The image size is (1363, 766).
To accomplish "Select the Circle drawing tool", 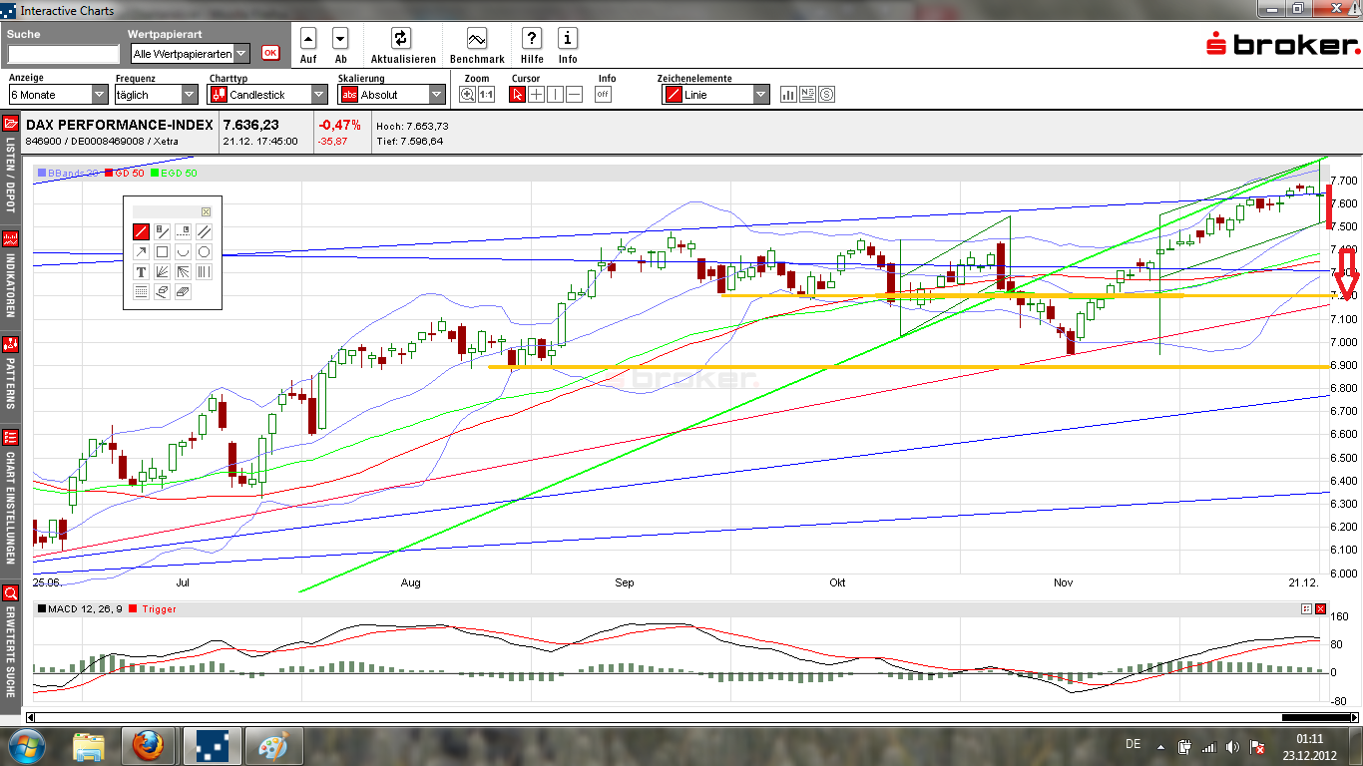I will pos(204,252).
